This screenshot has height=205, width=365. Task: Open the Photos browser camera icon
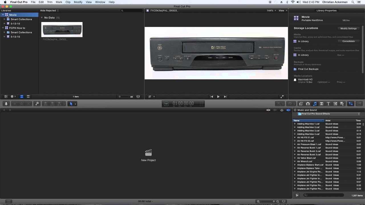coord(308,104)
